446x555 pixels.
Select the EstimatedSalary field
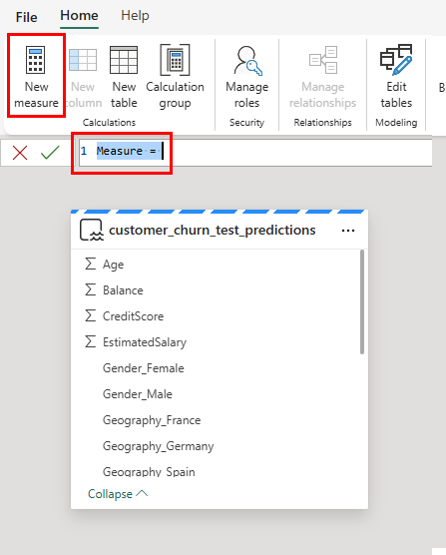click(x=145, y=342)
